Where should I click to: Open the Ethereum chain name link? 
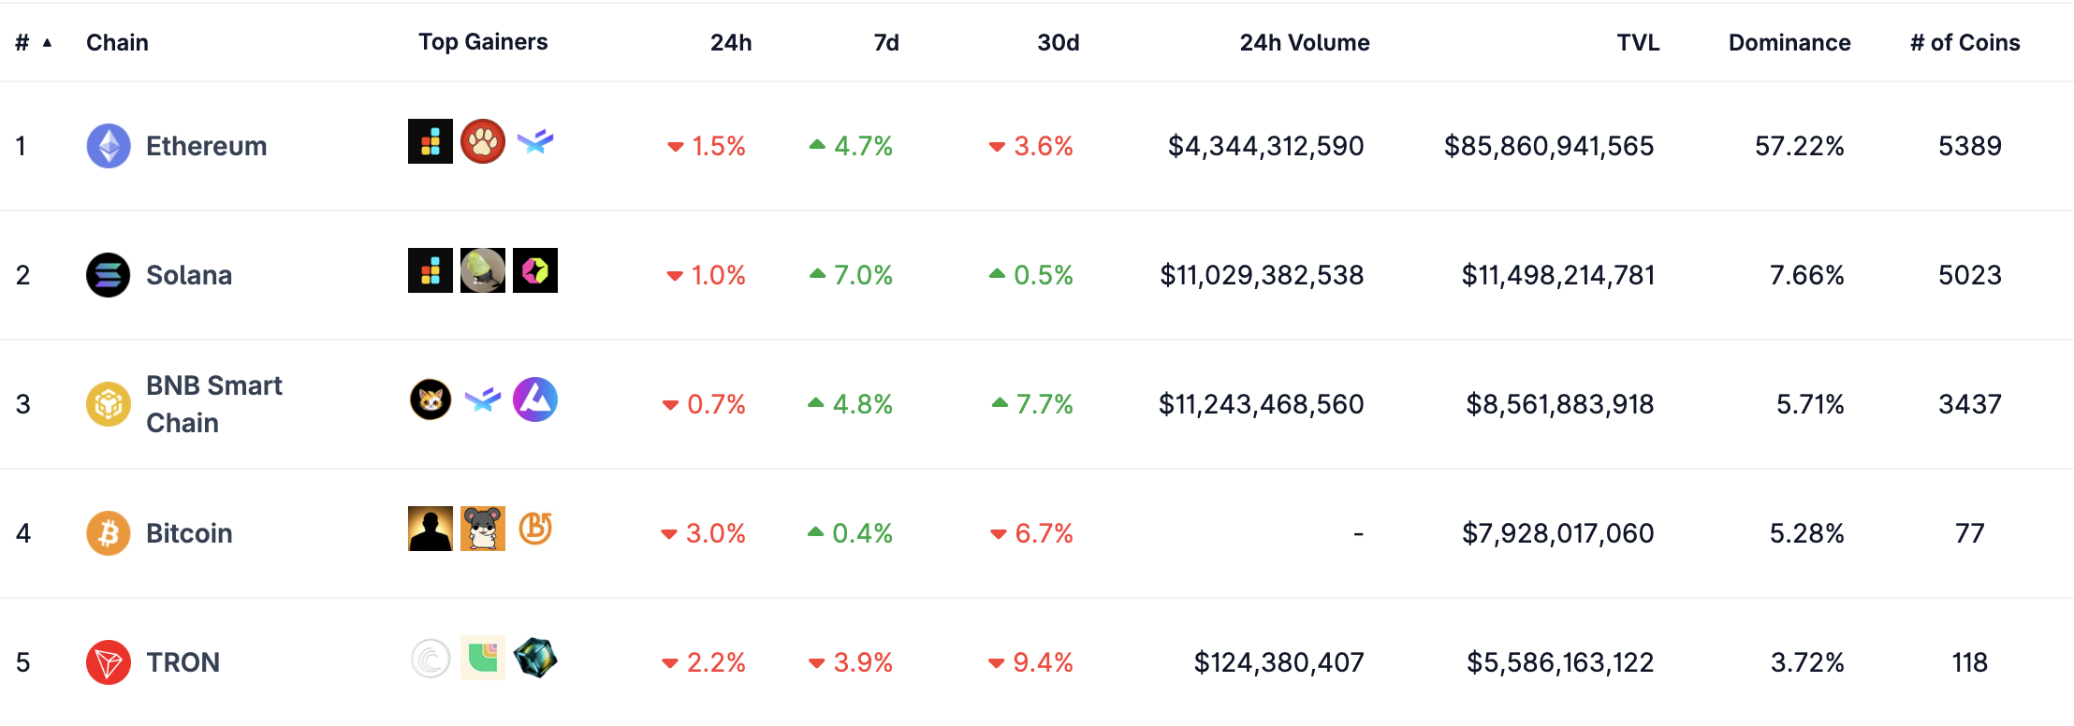(206, 146)
